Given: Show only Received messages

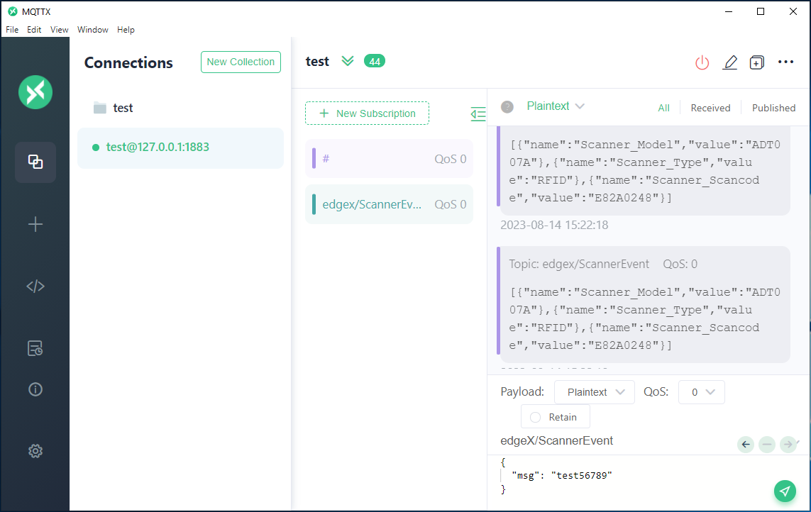Looking at the screenshot, I should (710, 108).
